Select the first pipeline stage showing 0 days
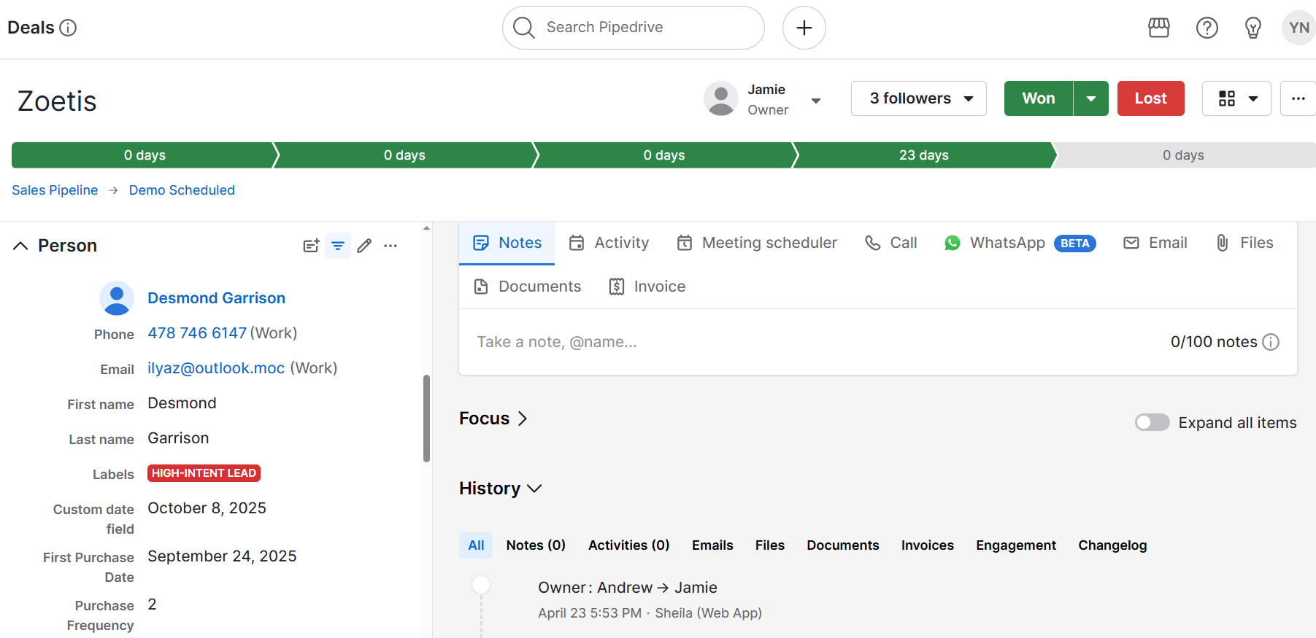Viewport: 1316px width, 638px height. pyautogui.click(x=145, y=155)
